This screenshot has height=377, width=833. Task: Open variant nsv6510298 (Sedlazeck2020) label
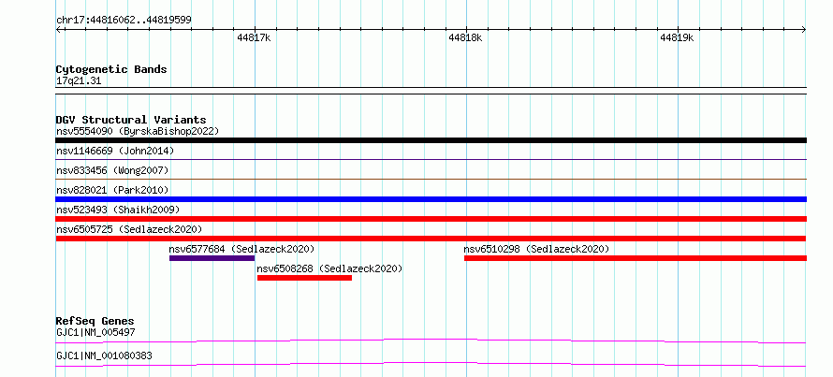click(x=536, y=249)
